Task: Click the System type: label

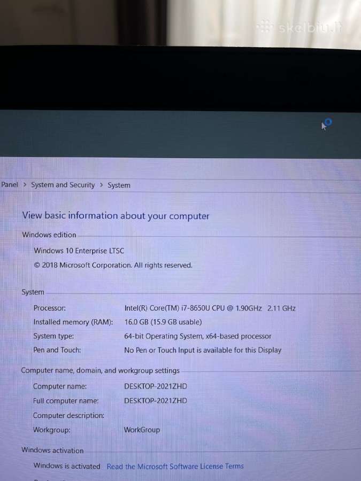Action: coord(53,336)
